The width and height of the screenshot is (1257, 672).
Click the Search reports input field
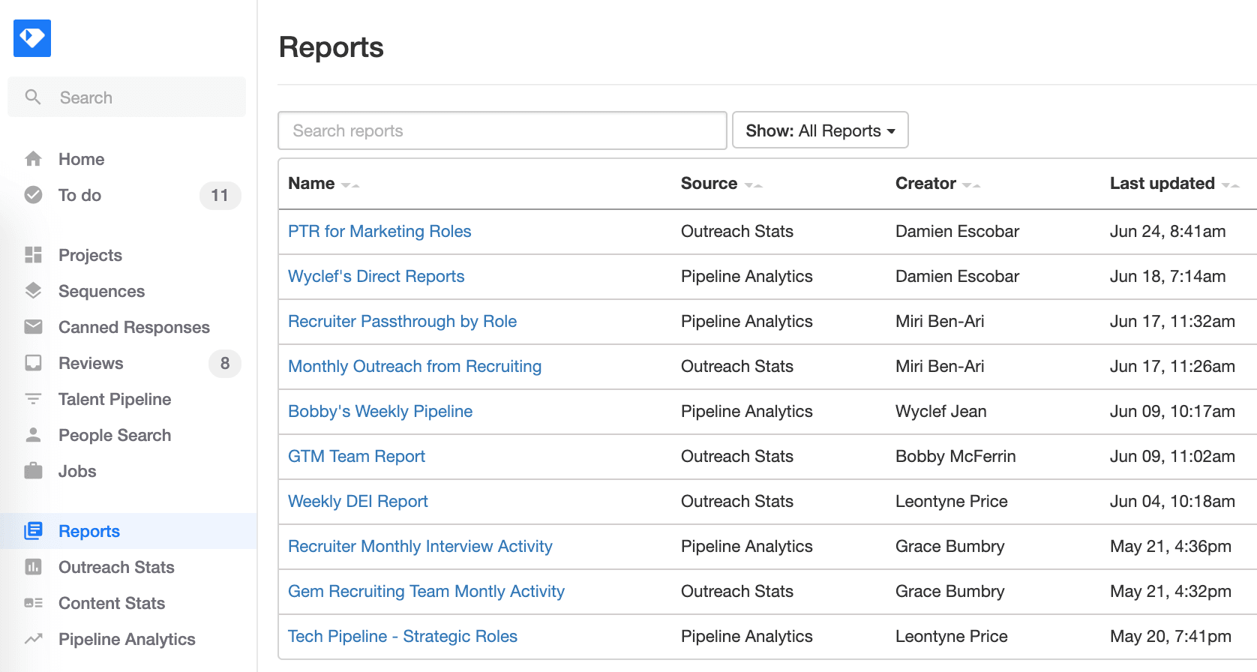tap(502, 130)
